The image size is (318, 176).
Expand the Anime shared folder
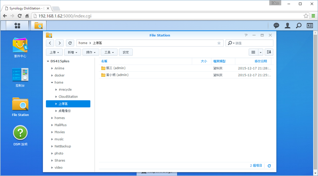pos(52,68)
